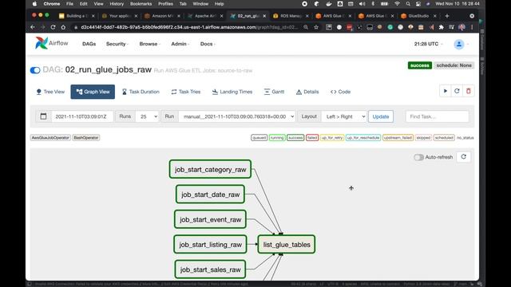Click the Find Task search field
This screenshot has height=287, width=511.
(x=437, y=116)
